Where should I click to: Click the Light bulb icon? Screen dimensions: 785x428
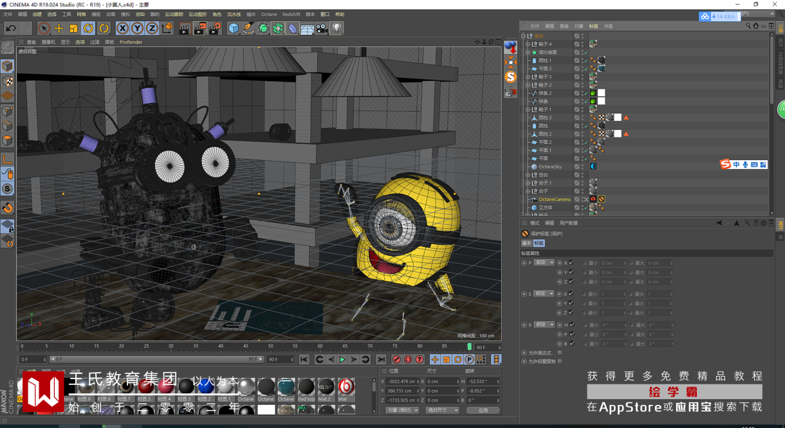(337, 28)
